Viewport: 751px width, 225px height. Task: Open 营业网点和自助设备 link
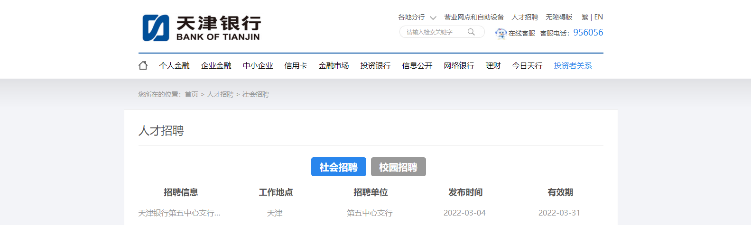coord(473,17)
